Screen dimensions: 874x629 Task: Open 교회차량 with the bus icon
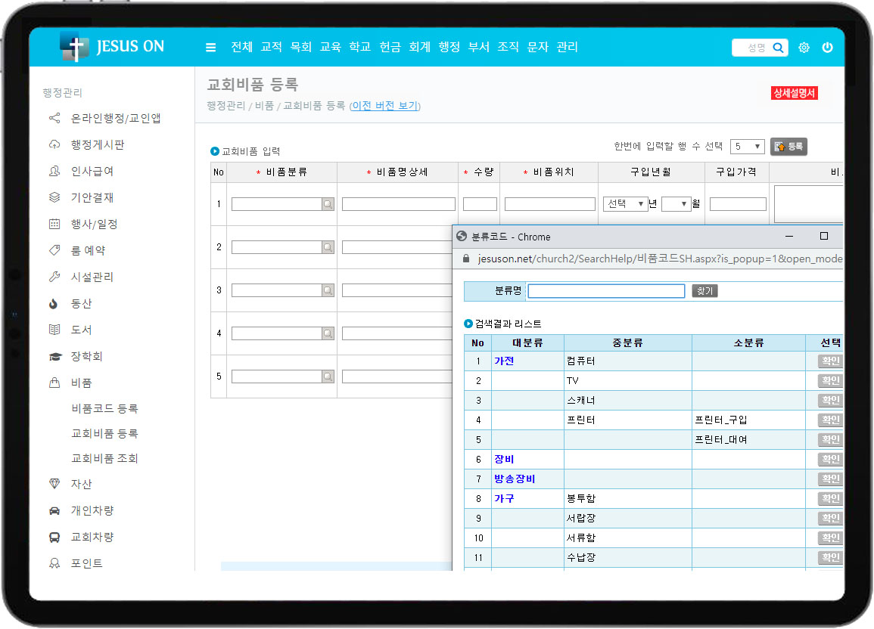(54, 538)
